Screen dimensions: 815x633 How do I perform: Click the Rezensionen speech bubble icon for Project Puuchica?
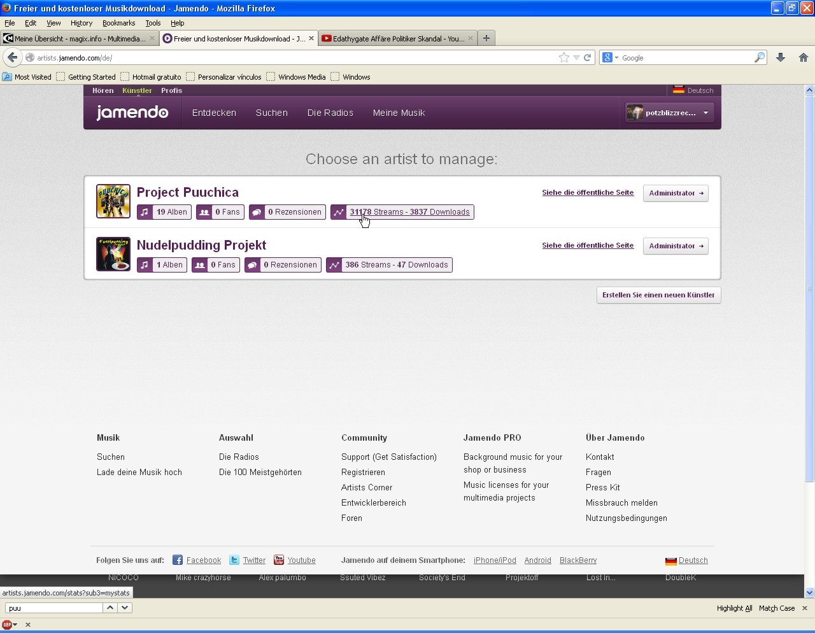[256, 212]
